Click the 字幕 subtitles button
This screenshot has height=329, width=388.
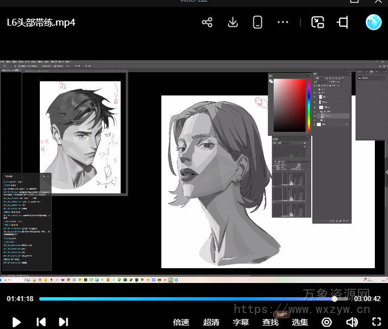click(x=241, y=322)
